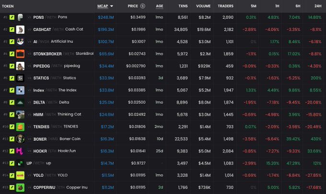Viewport: 326px width, 194px height.
Task: Click green chart icon in CASHCAT row
Action: (12, 30)
